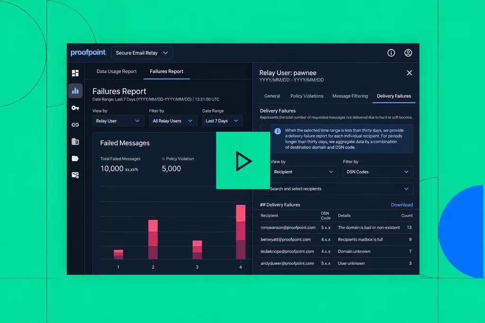Select andyduwer@proofpoint.com recipient row

click(x=336, y=263)
